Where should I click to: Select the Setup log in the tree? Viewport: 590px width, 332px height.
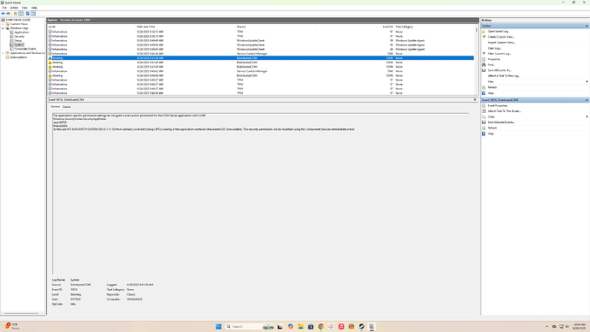tap(18, 41)
